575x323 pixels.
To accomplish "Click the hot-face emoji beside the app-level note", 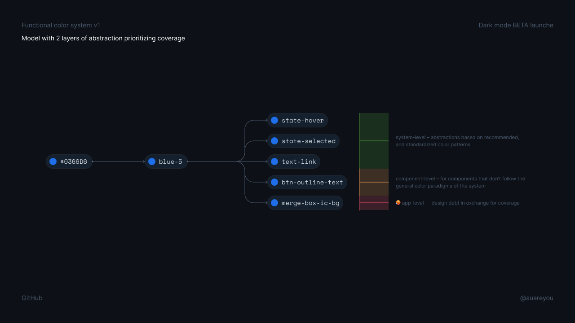I will click(x=398, y=202).
